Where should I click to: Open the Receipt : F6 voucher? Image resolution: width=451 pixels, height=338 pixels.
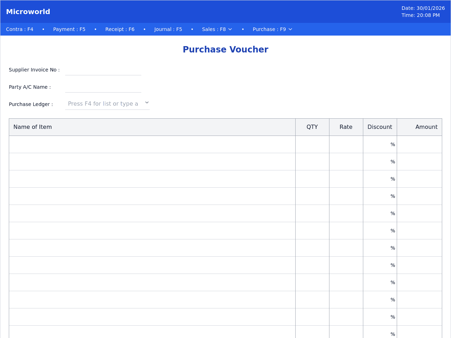(x=120, y=29)
